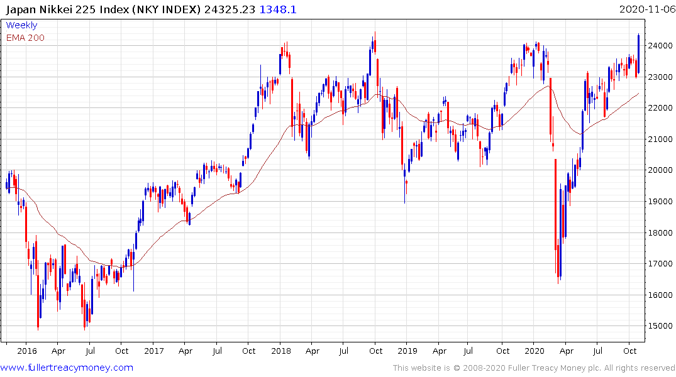The image size is (676, 377).
Task: Click the 21000 price axis label
Action: [x=660, y=139]
